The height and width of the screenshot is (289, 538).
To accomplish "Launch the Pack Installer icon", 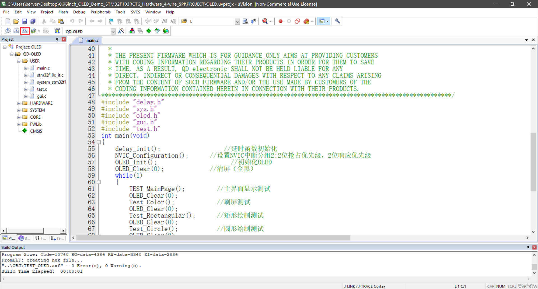I will point(166,31).
